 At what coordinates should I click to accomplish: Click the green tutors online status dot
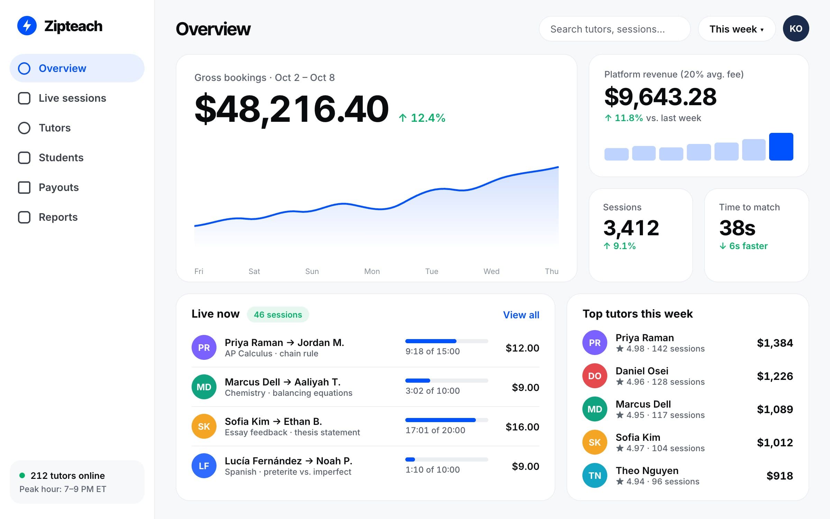pos(22,475)
